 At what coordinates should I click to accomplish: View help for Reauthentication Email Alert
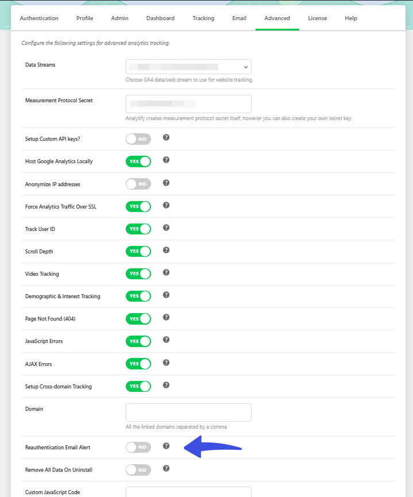[166, 445]
